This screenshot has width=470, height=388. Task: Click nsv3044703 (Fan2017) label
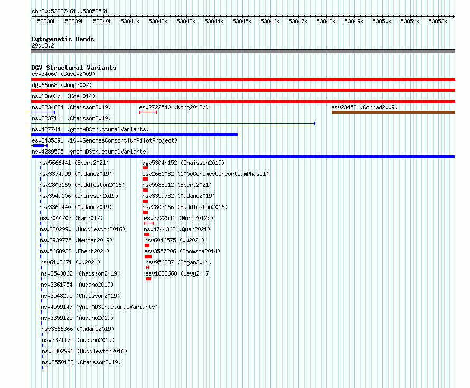[x=71, y=218]
